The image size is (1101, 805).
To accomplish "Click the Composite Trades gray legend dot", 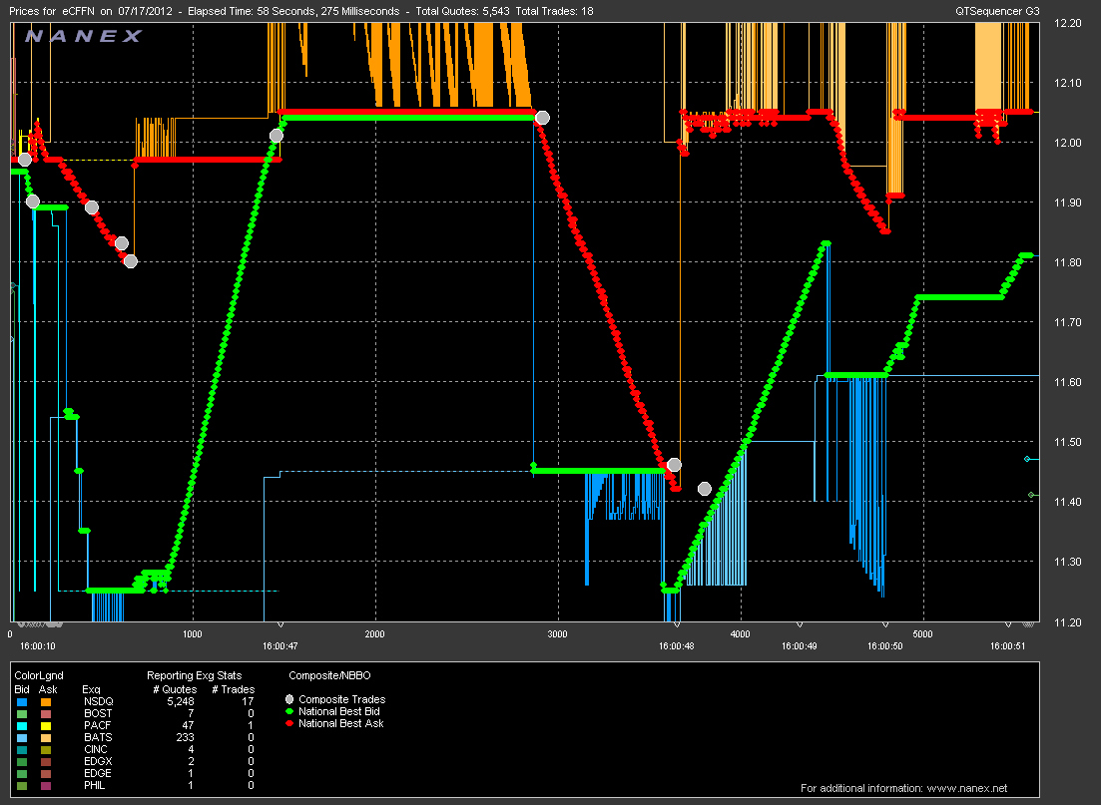I will (289, 699).
